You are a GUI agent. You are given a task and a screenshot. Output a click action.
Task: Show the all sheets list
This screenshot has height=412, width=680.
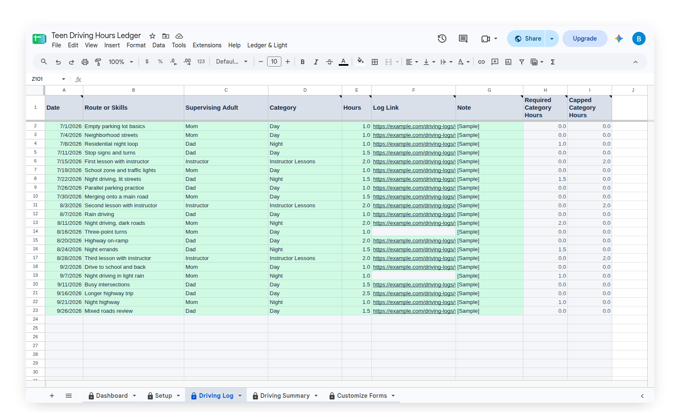(x=69, y=396)
